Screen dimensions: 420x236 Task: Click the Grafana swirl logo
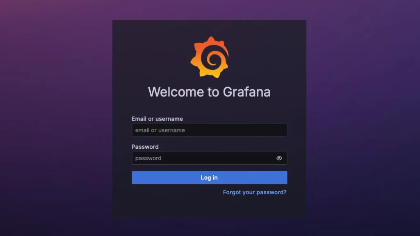click(x=210, y=57)
